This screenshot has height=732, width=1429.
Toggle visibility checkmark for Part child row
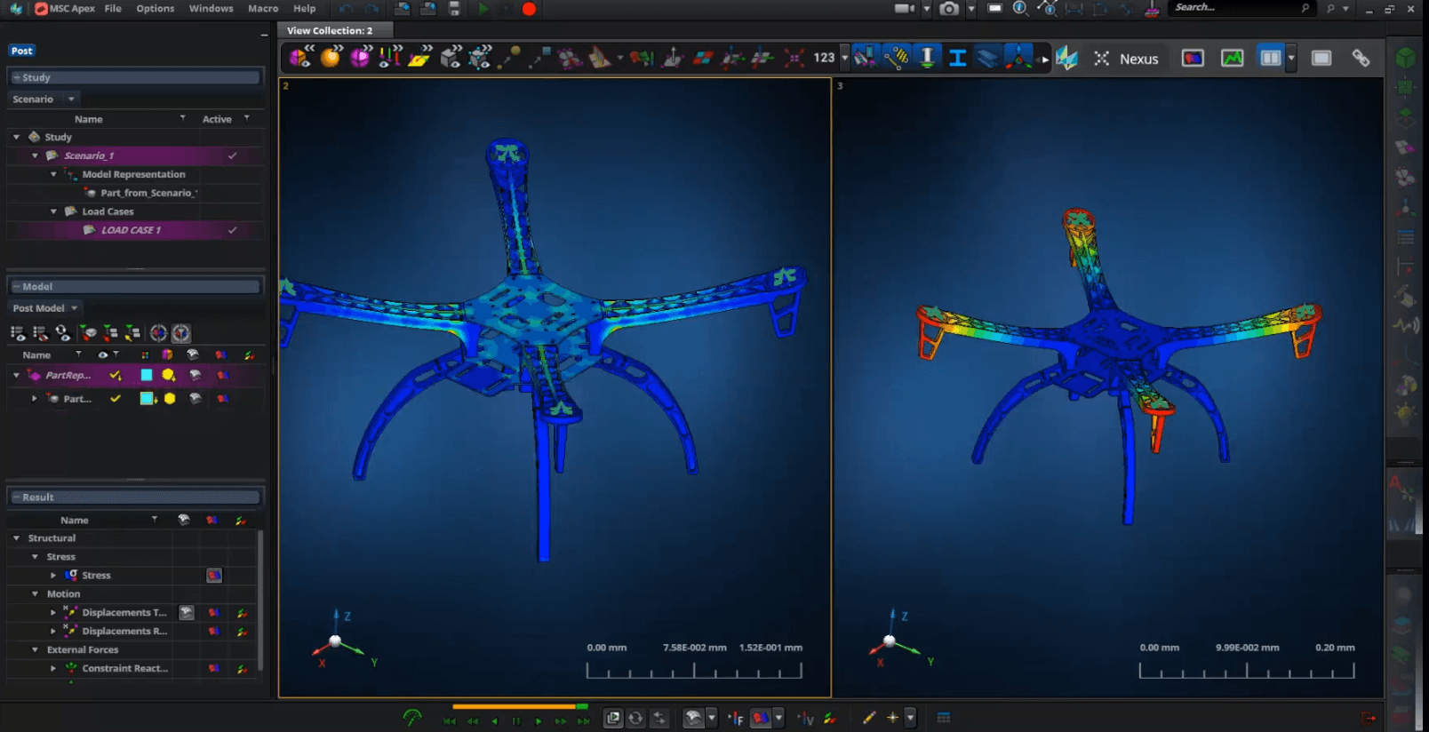(x=115, y=398)
